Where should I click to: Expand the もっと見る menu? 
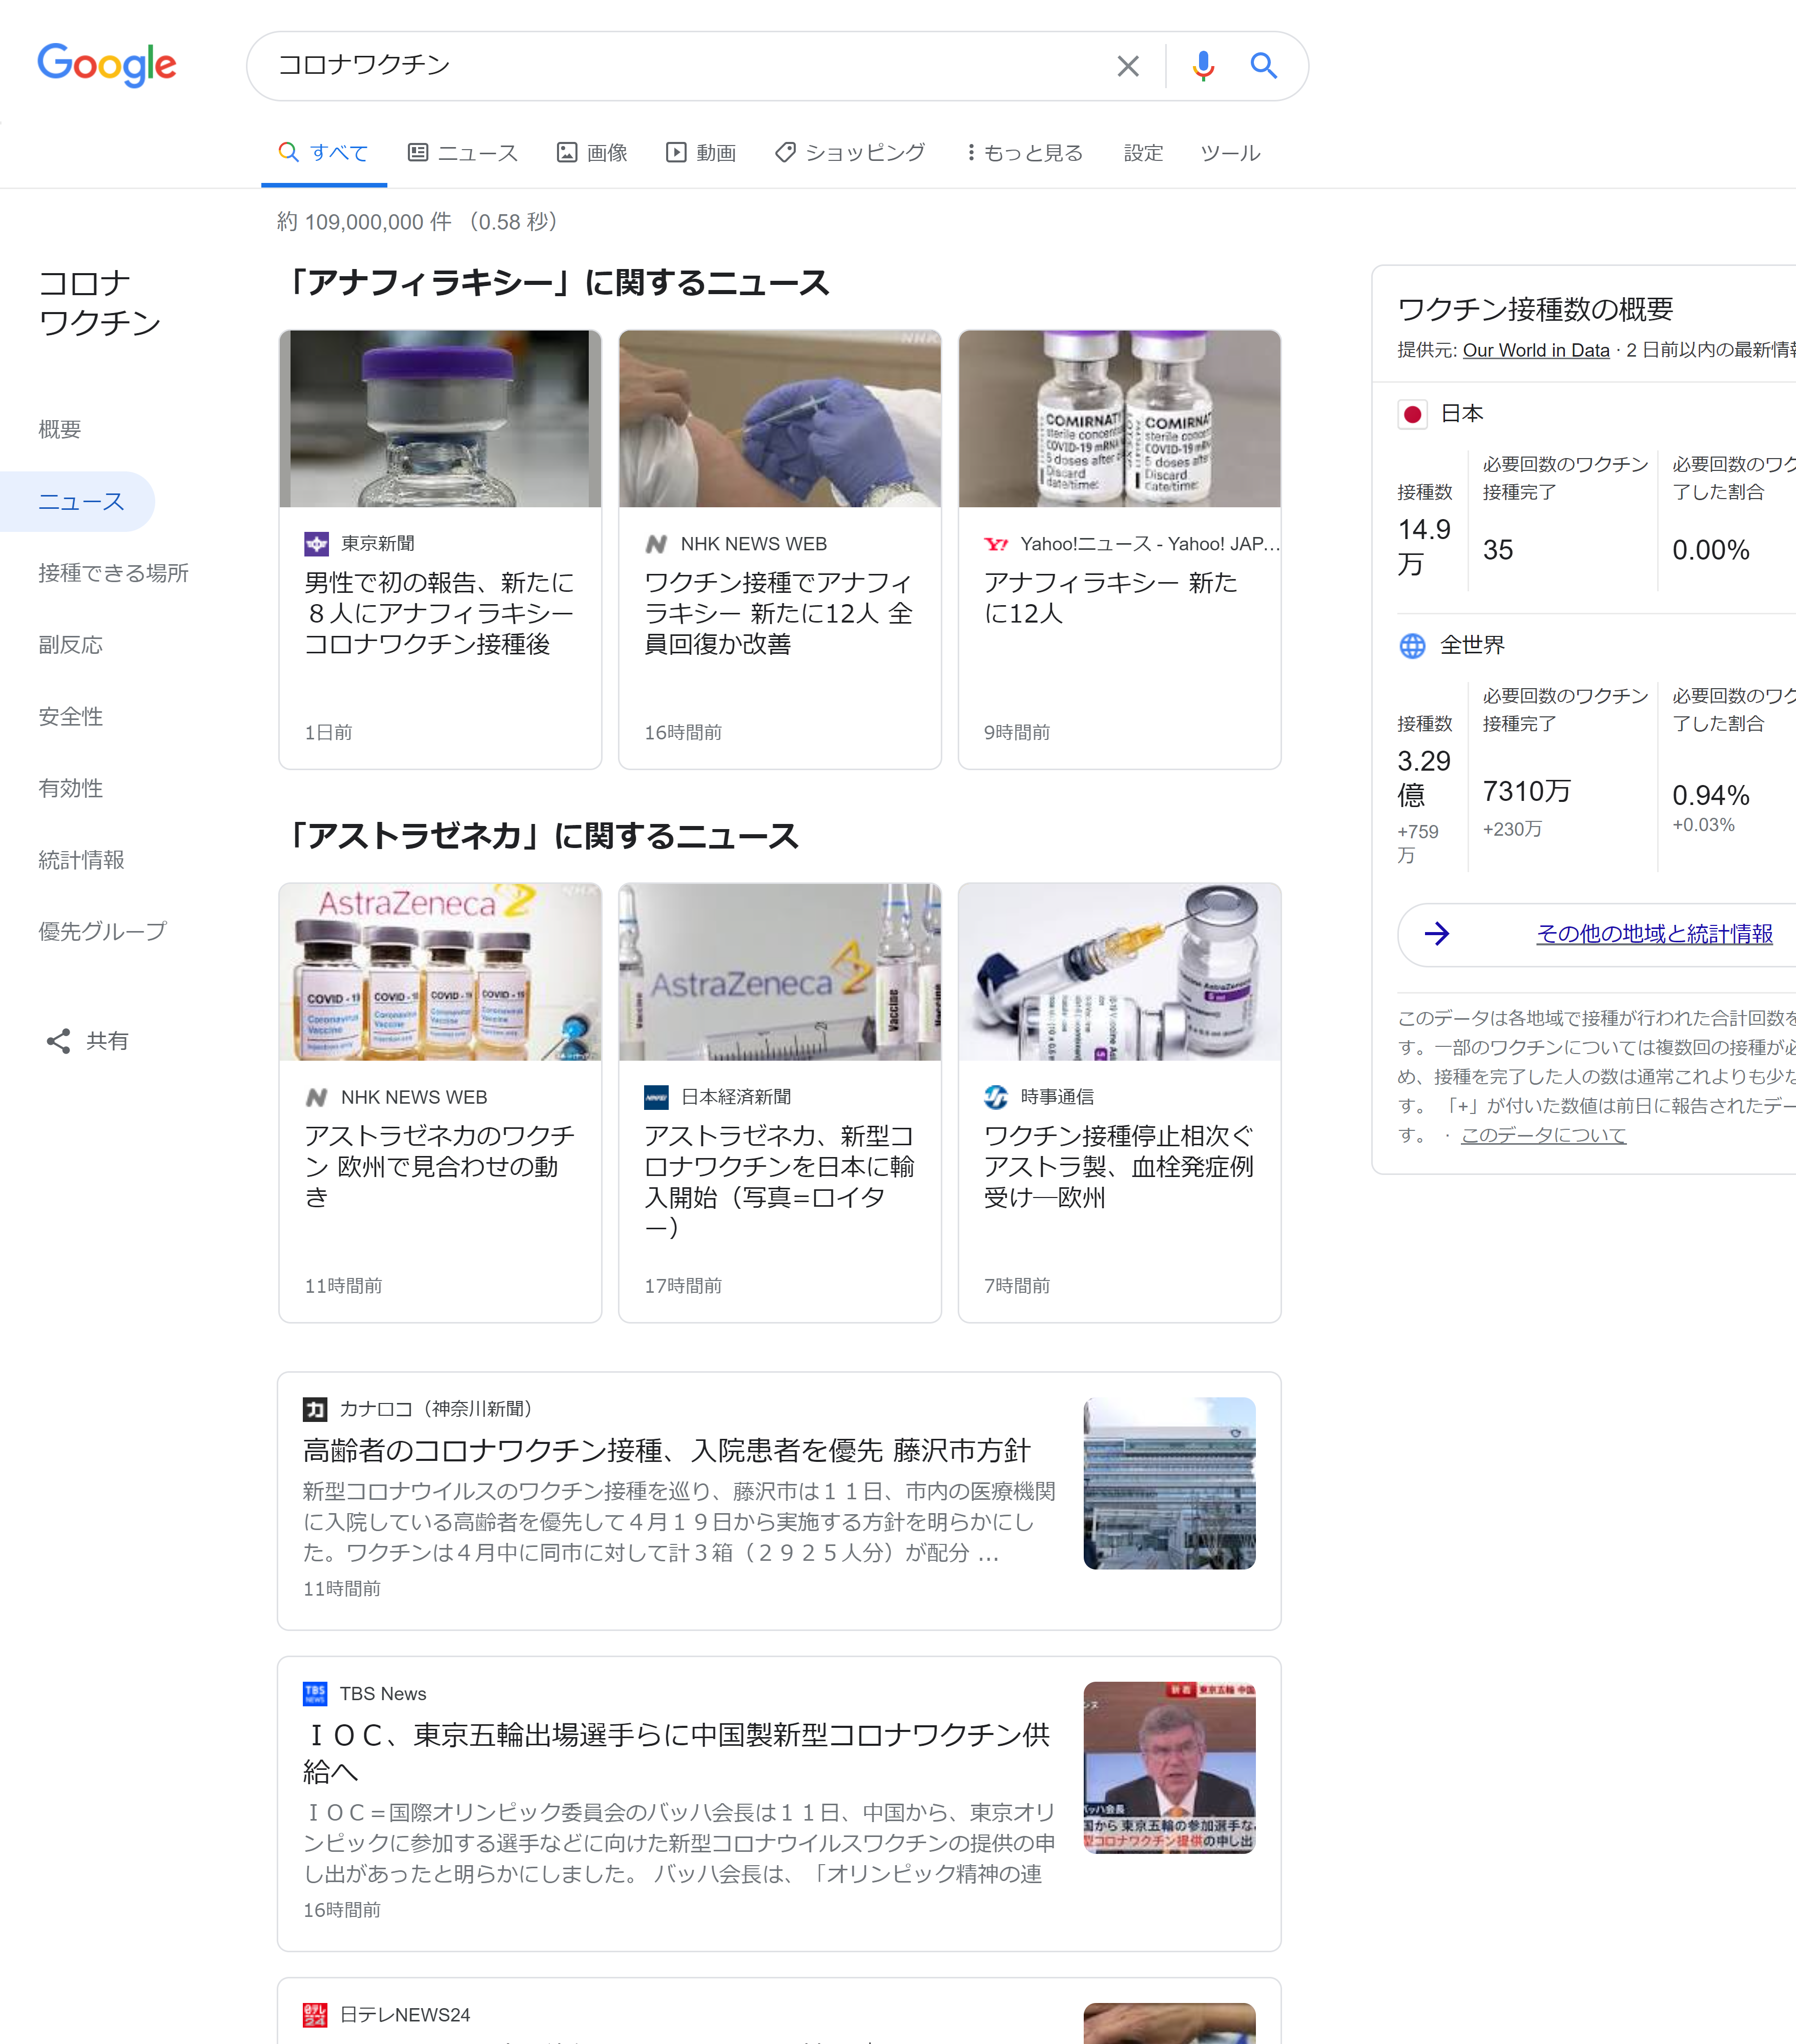[x=1024, y=153]
